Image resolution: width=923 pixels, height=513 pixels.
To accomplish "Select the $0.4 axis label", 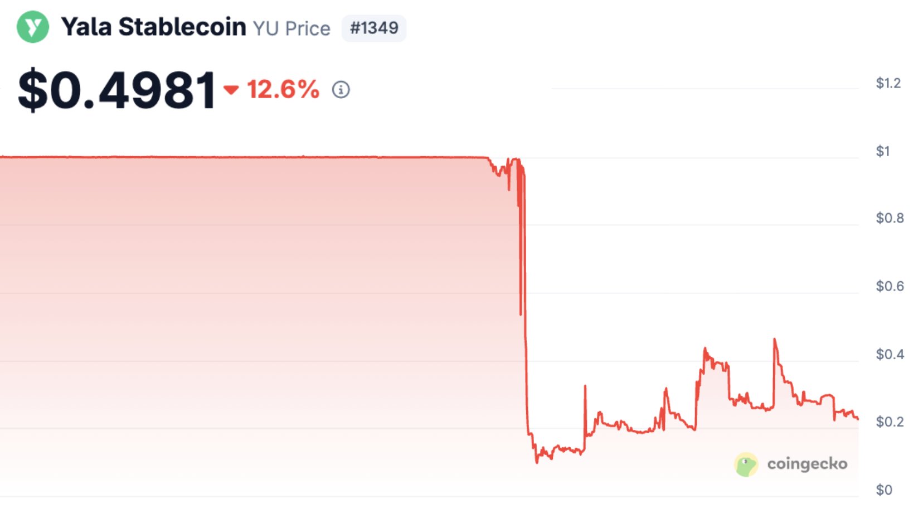I will (x=890, y=354).
